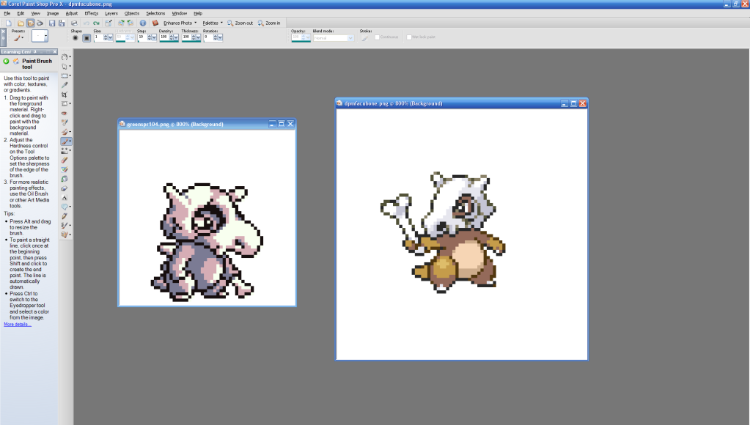
Task: Open the Twain acquire scanner icon
Action: (x=40, y=23)
